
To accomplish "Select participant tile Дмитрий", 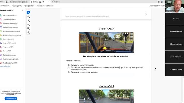I will pyautogui.click(x=175, y=19).
